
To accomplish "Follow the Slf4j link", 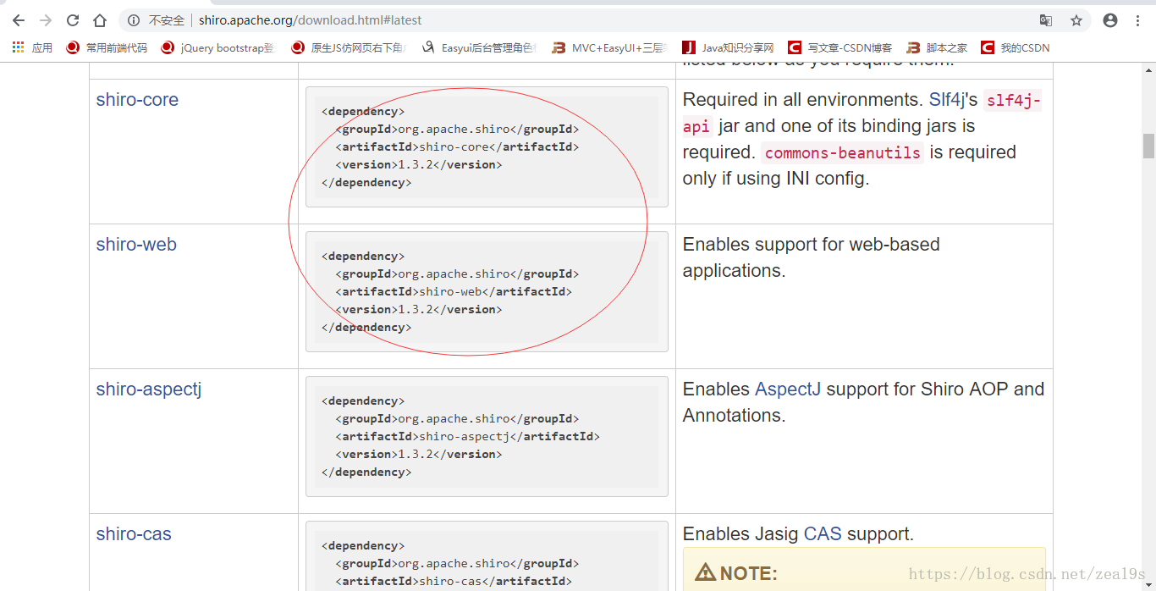I will (x=945, y=100).
